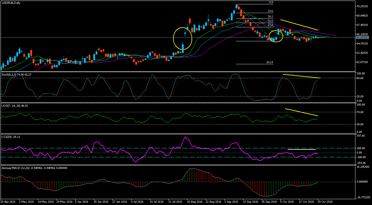Click the 397.65 value on CCI scale

point(361,136)
